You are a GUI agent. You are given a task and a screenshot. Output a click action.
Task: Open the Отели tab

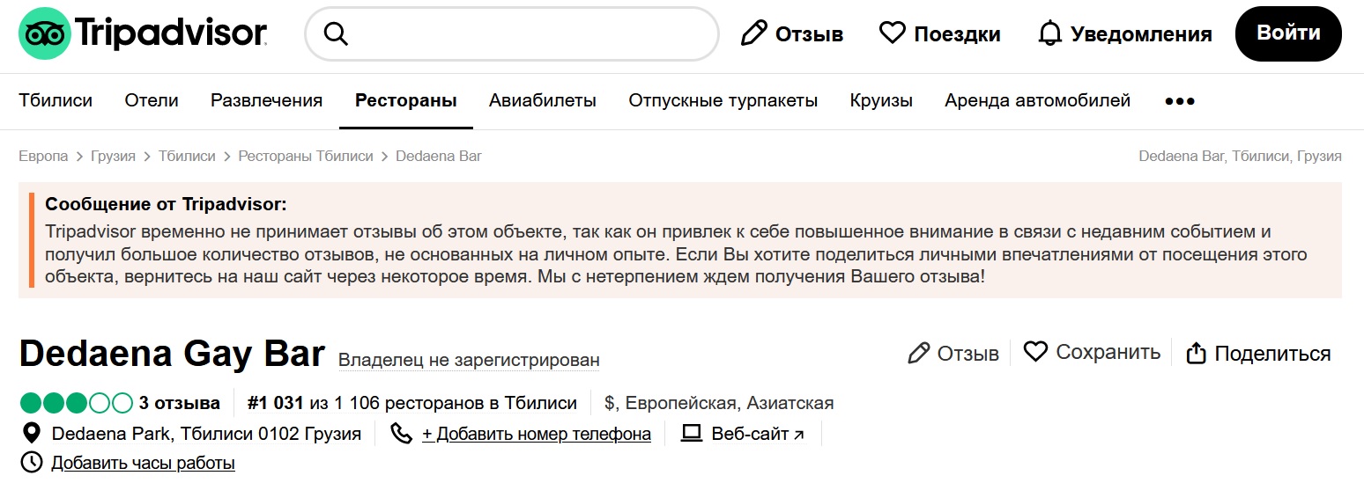(152, 100)
